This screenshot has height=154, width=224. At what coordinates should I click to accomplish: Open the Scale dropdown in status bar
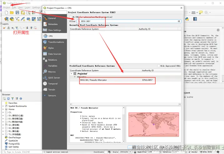[x=130, y=152]
